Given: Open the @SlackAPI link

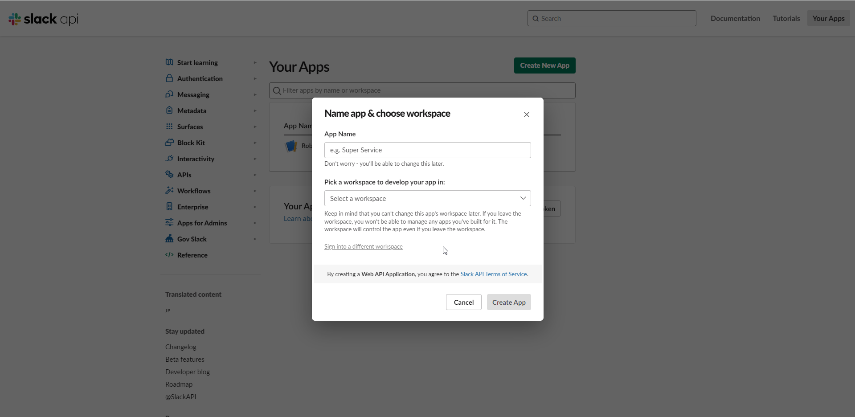Looking at the screenshot, I should pyautogui.click(x=180, y=397).
